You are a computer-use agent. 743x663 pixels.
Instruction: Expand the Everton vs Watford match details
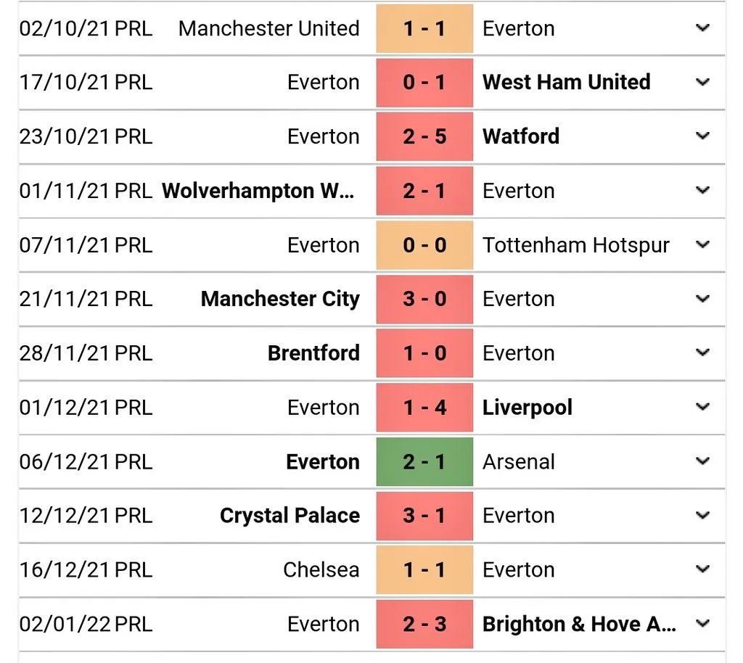[702, 136]
